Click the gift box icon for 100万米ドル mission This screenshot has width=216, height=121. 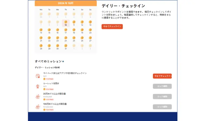(x=38, y=107)
